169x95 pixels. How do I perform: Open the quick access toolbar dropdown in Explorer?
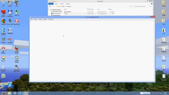coord(56,1)
